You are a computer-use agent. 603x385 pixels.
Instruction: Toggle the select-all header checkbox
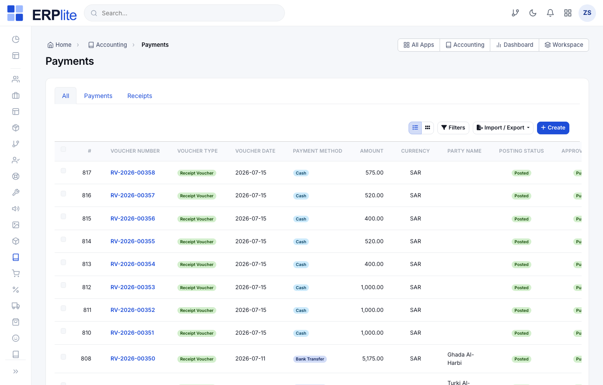(x=63, y=149)
